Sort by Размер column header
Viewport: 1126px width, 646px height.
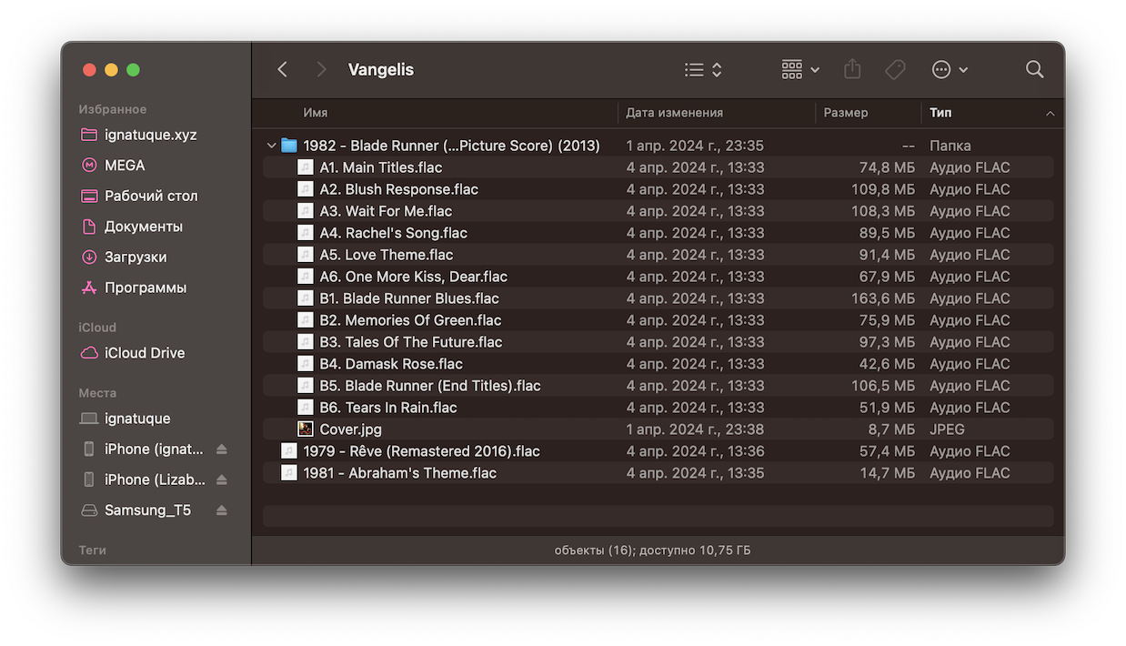coord(846,113)
